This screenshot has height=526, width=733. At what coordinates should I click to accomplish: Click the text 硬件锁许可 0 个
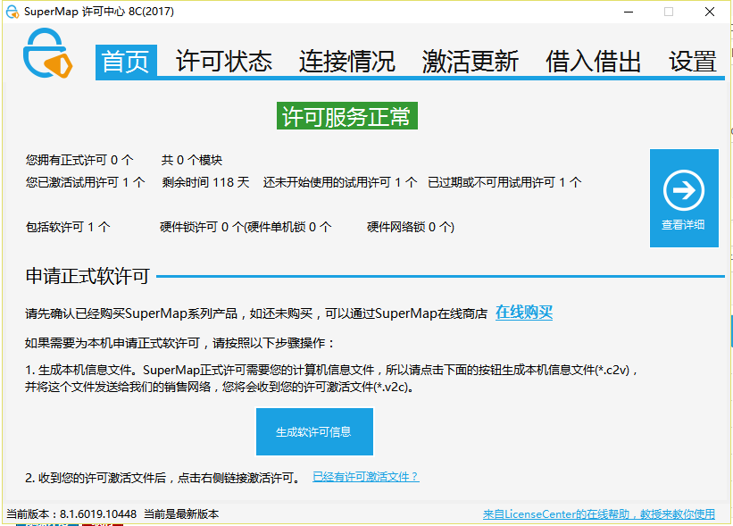[202, 227]
